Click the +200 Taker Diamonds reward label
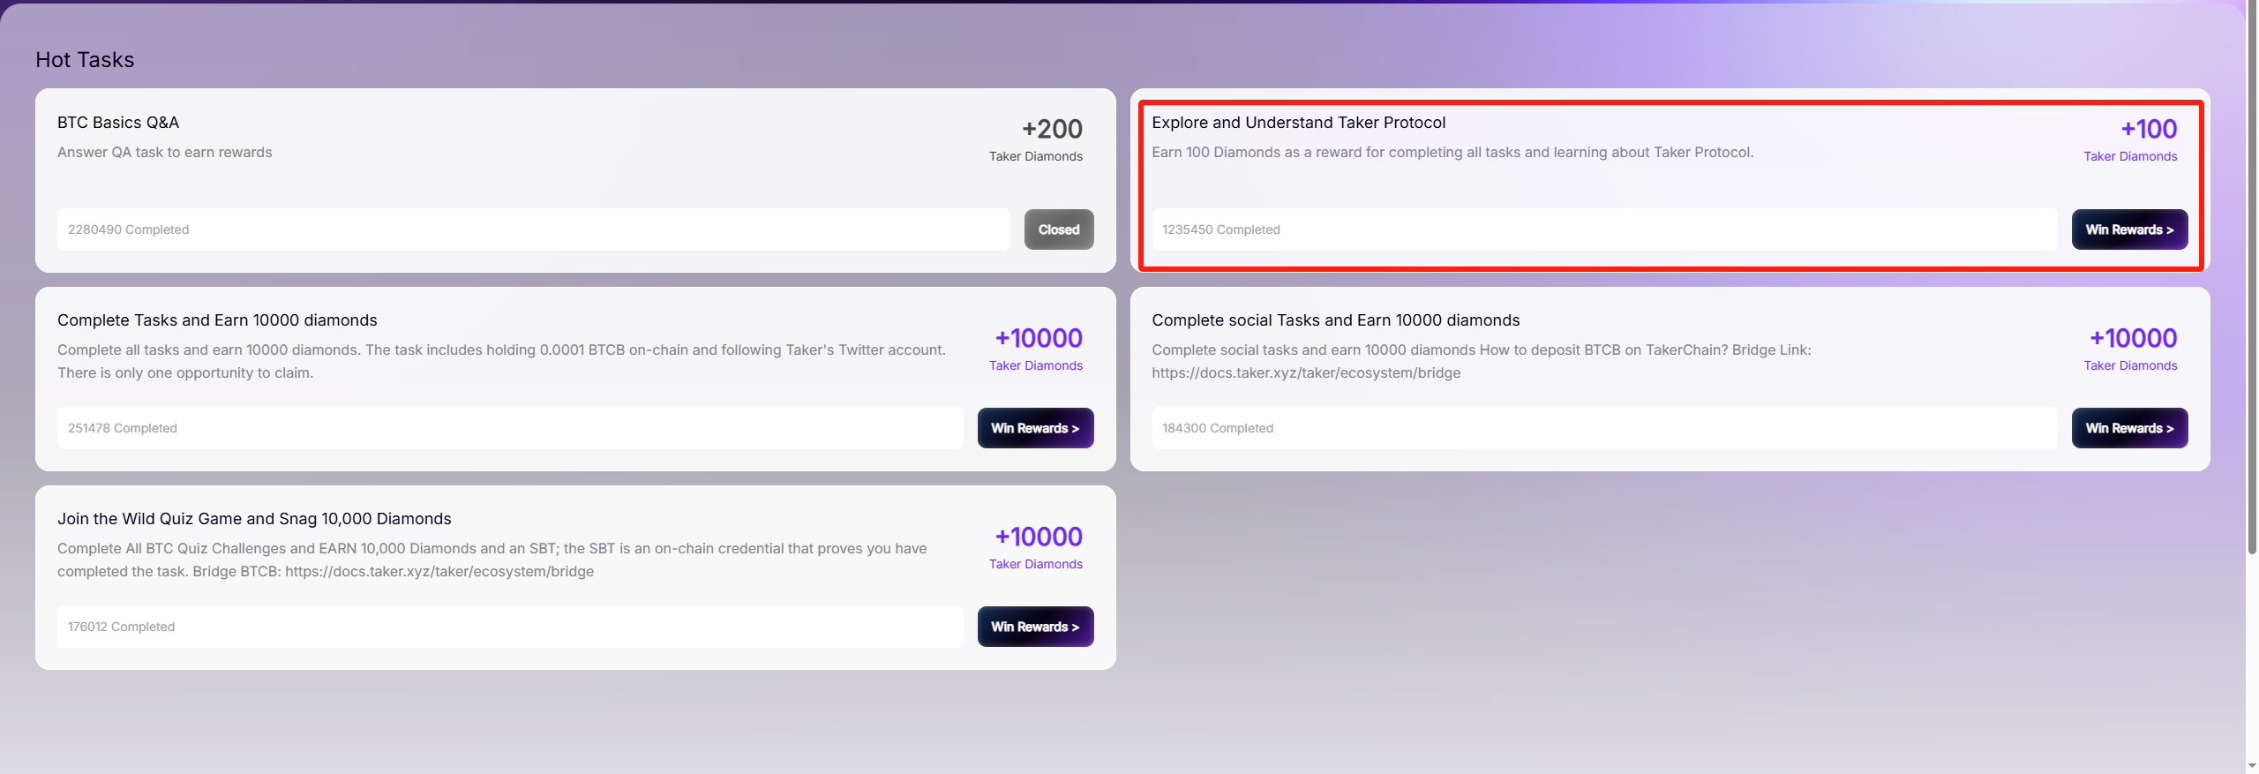Viewport: 2259px width, 774px height. (x=1036, y=139)
